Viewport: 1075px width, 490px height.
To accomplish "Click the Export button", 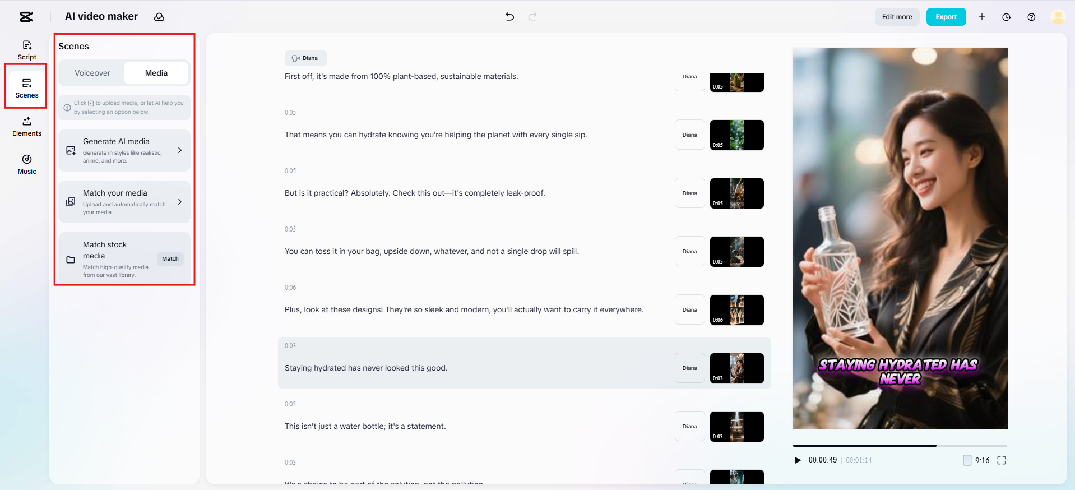I will pyautogui.click(x=946, y=17).
